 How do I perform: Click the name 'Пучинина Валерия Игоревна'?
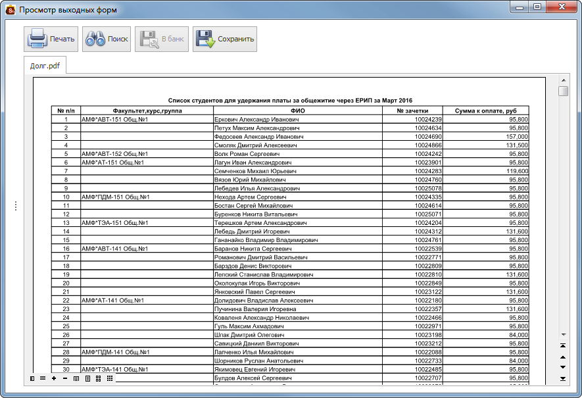(255, 309)
